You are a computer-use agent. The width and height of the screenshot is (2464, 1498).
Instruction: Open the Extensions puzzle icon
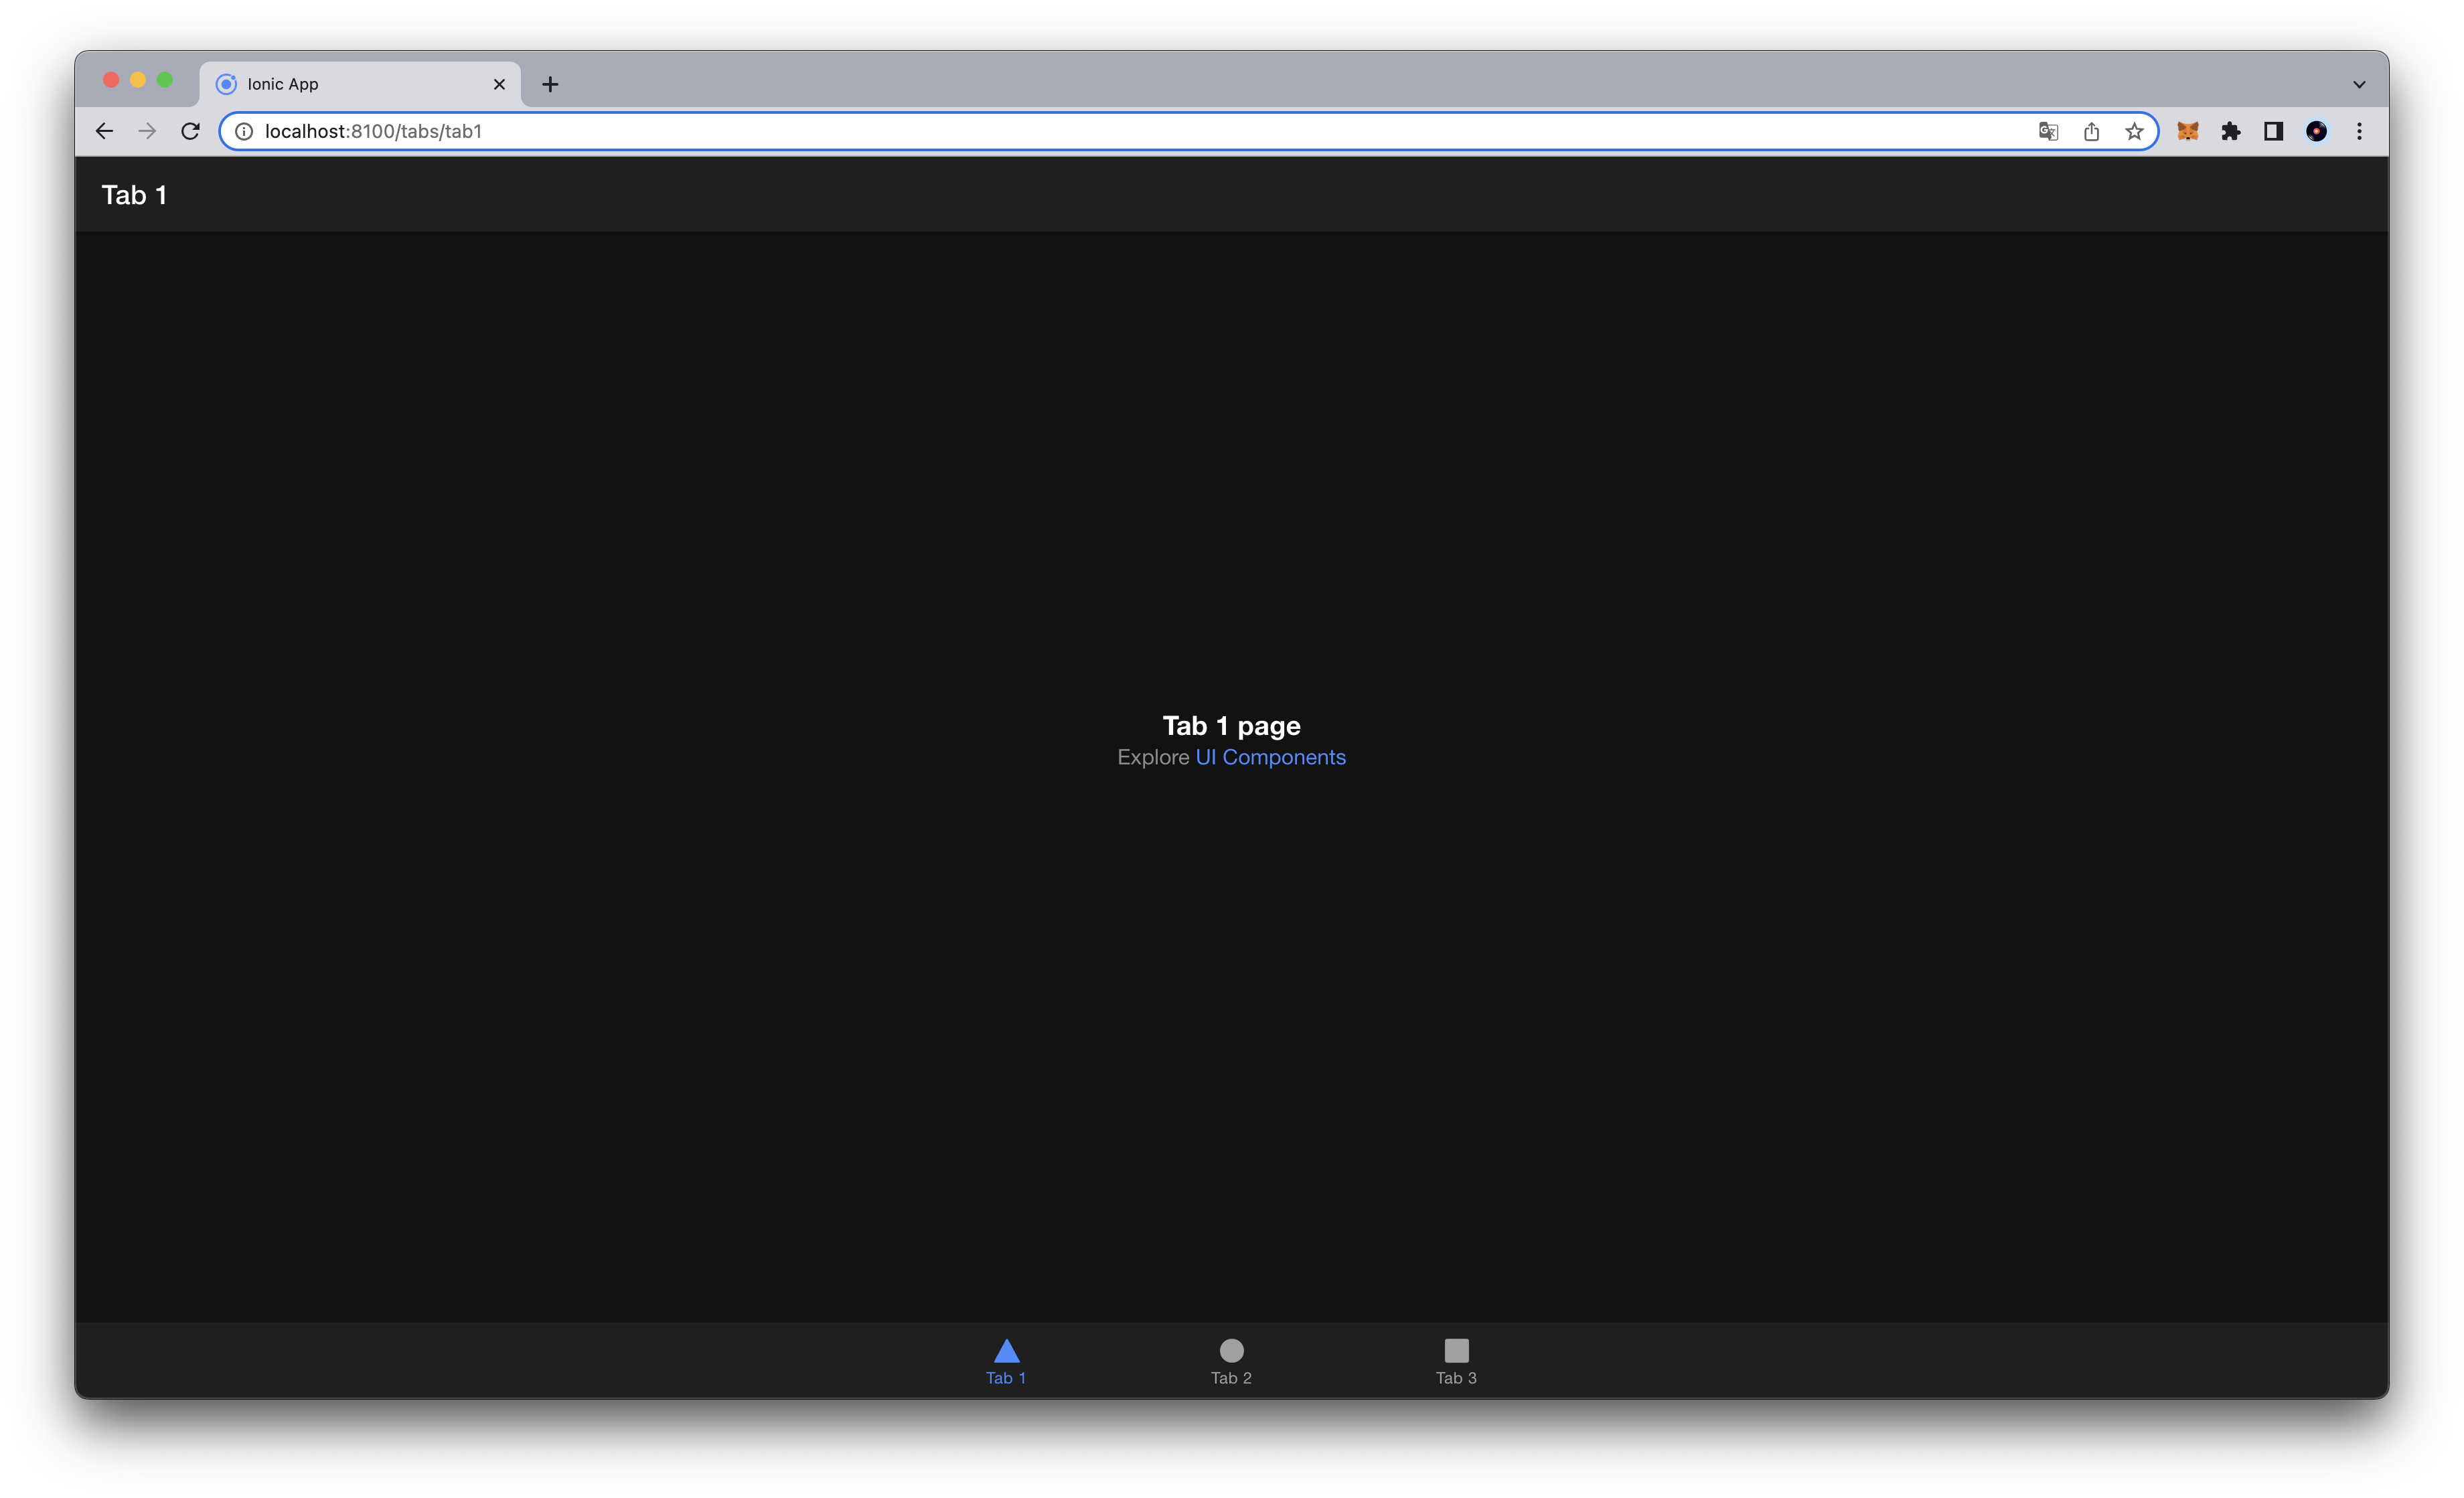[x=2230, y=131]
